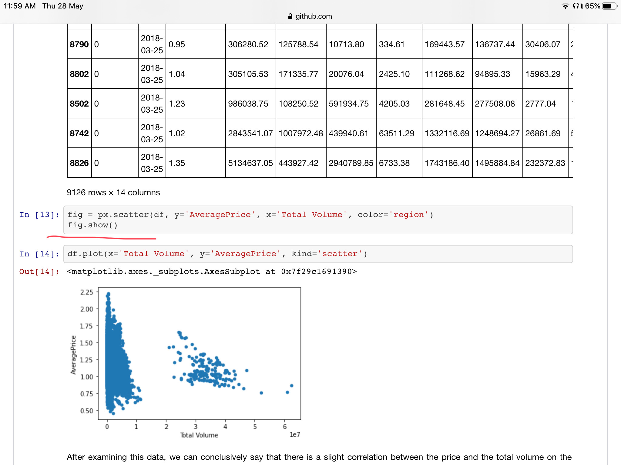Click cell value 10713.80
Image resolution: width=621 pixels, height=465 pixels.
(x=347, y=44)
